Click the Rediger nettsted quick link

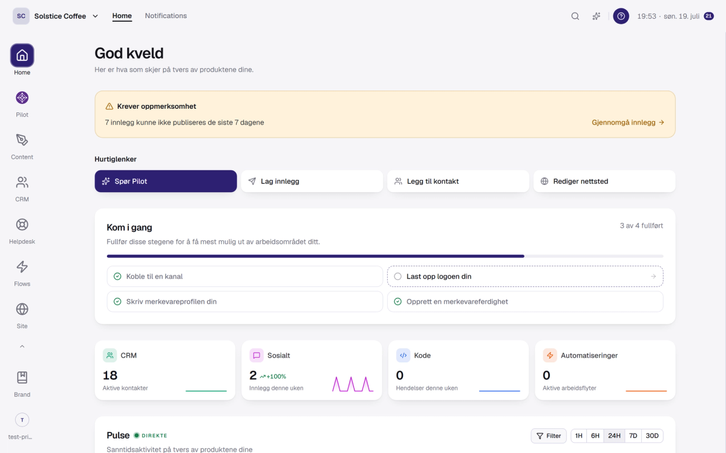coord(604,181)
